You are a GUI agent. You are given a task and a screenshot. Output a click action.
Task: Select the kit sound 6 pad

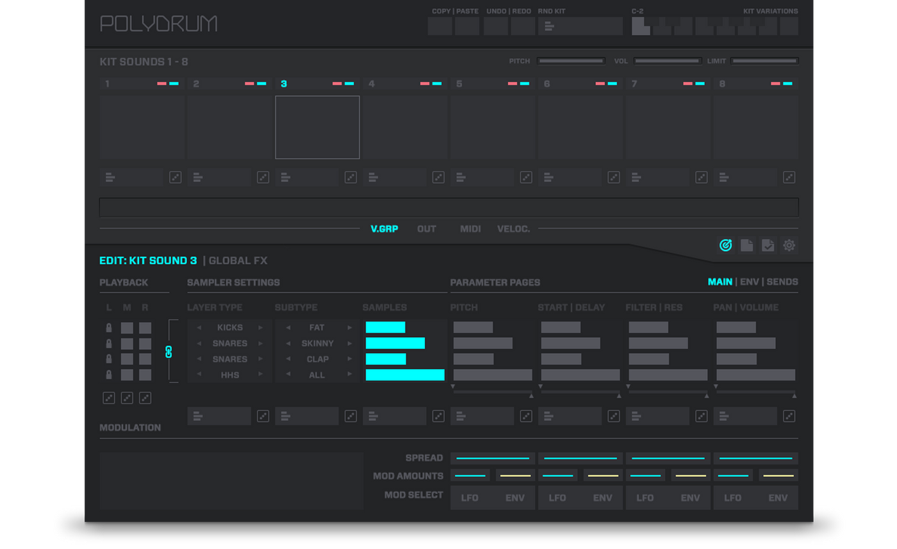point(580,127)
